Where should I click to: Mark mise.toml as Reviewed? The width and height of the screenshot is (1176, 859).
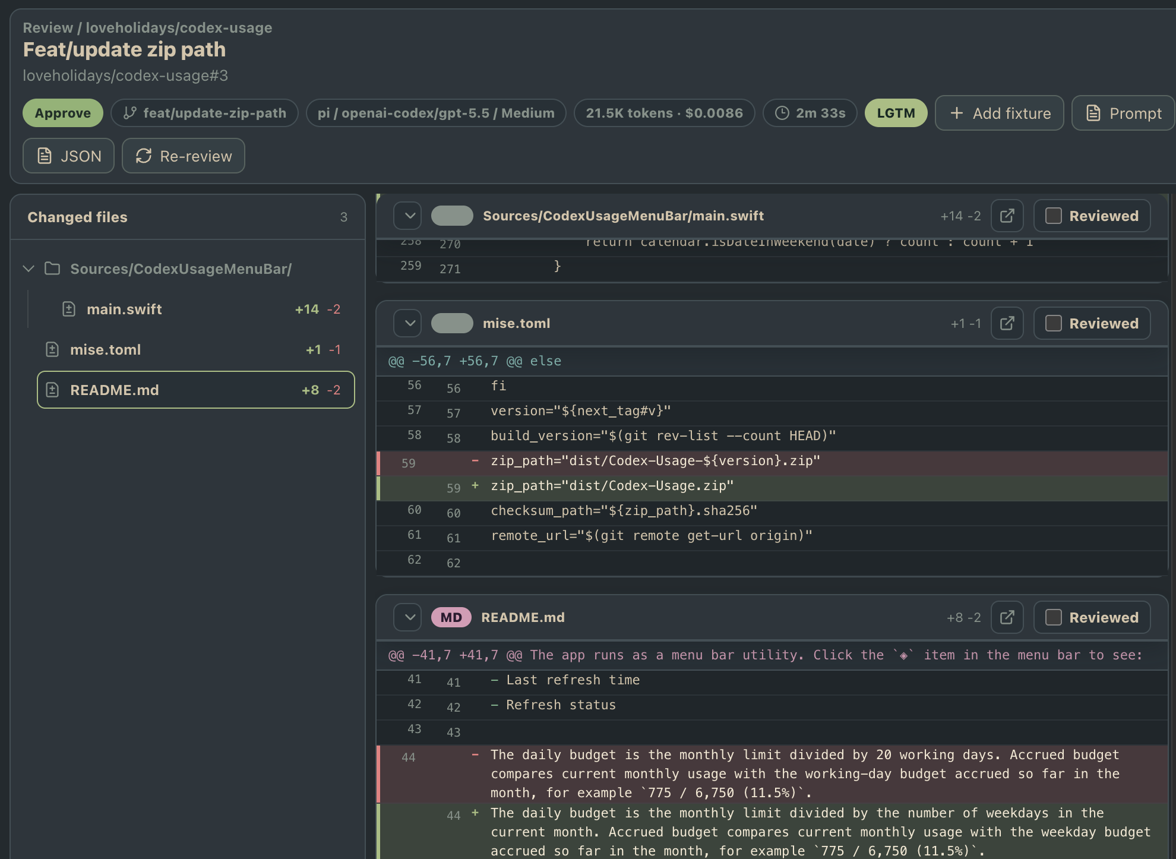click(x=1092, y=323)
